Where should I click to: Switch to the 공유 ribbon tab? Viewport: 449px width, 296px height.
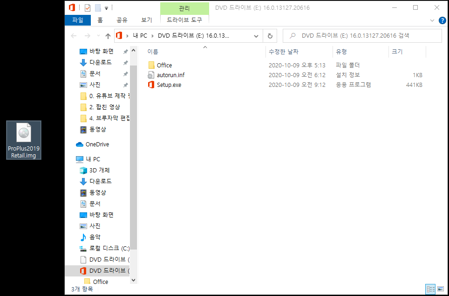(x=122, y=20)
